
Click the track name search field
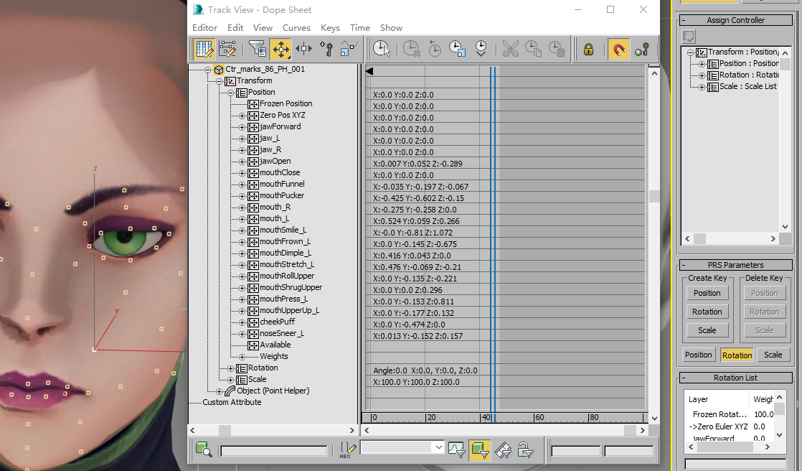point(273,450)
